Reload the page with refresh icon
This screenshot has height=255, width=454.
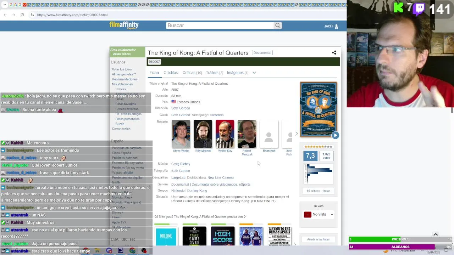point(22,15)
